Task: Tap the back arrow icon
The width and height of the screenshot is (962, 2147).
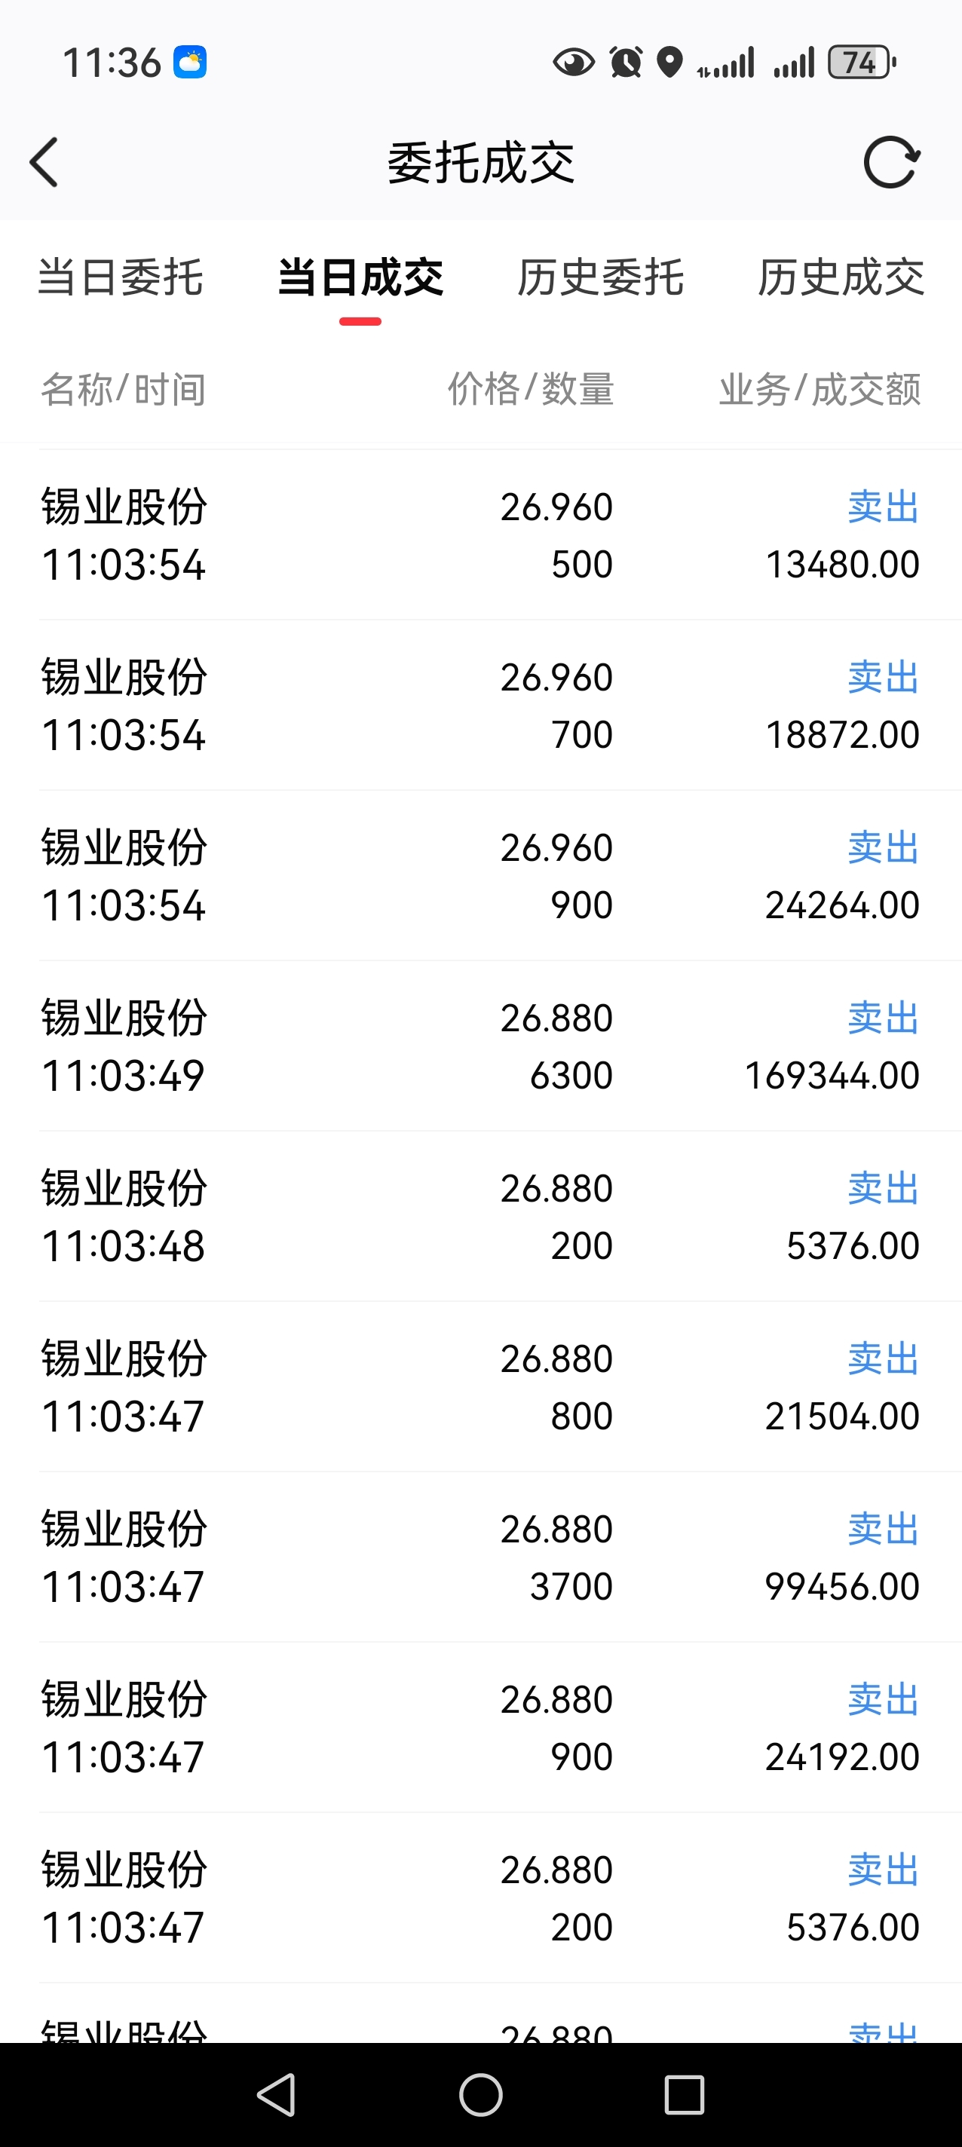Action: click(44, 163)
